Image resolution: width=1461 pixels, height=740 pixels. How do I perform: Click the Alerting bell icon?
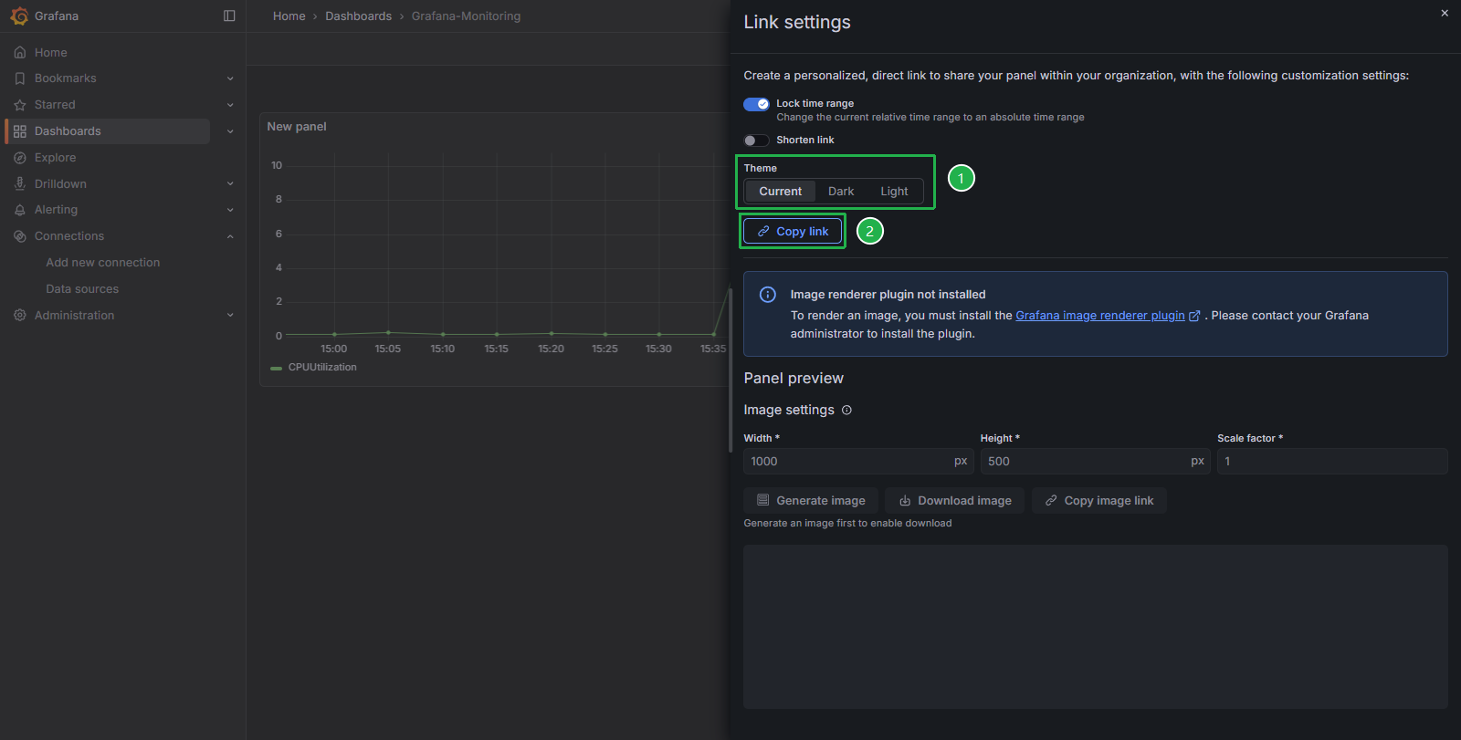[20, 210]
